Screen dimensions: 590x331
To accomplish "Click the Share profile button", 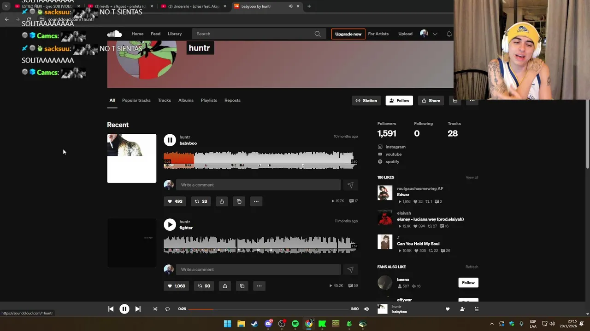I will [x=431, y=100].
